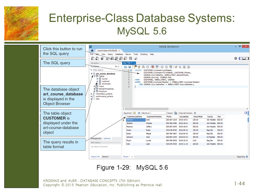Run Explain on the current statement
This screenshot has width=256, height=192.
coord(143,67)
